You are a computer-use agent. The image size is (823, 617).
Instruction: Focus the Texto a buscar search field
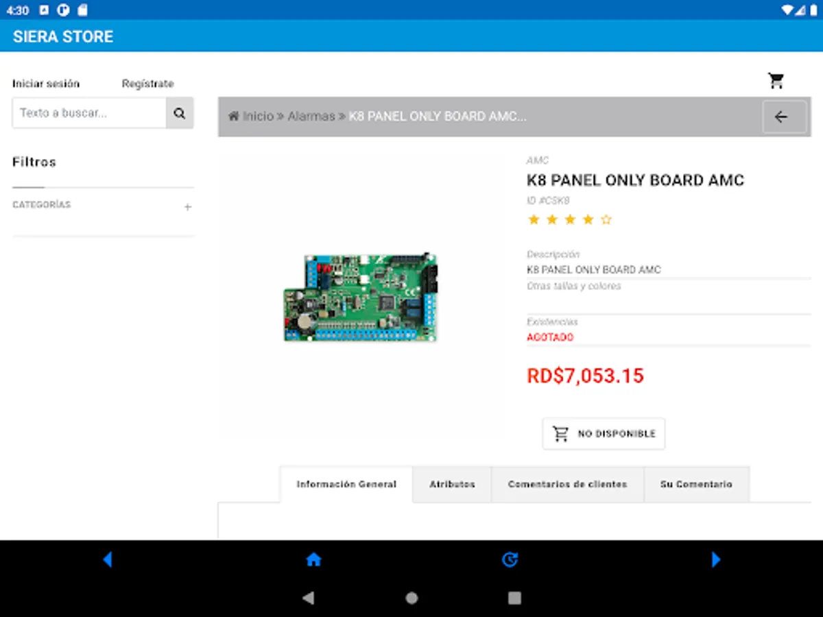89,113
